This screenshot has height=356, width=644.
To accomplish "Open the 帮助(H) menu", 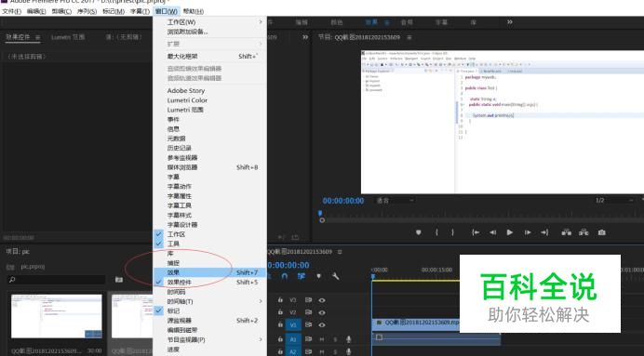I will [x=193, y=11].
